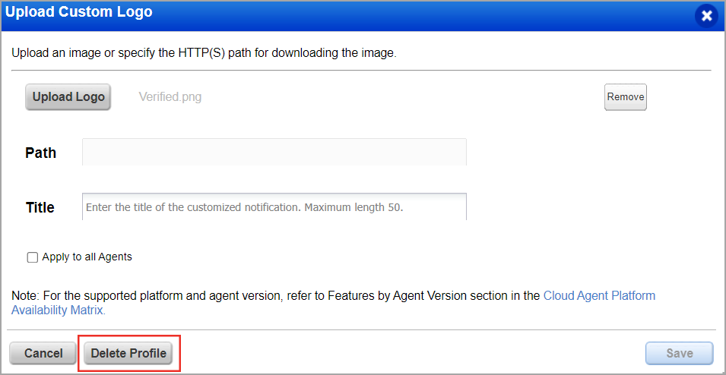Click the 'Apply to all Agents' label text

coord(87,257)
